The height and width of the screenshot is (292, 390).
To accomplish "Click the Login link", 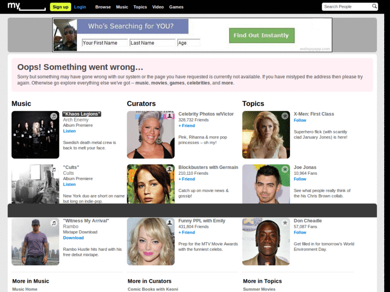I will 80,7.
